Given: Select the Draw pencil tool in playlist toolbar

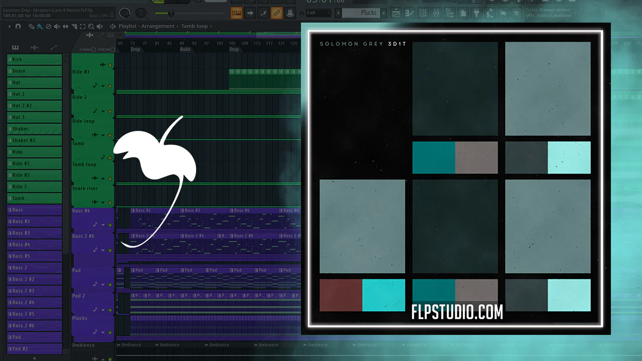Looking at the screenshot, I should [x=31, y=26].
